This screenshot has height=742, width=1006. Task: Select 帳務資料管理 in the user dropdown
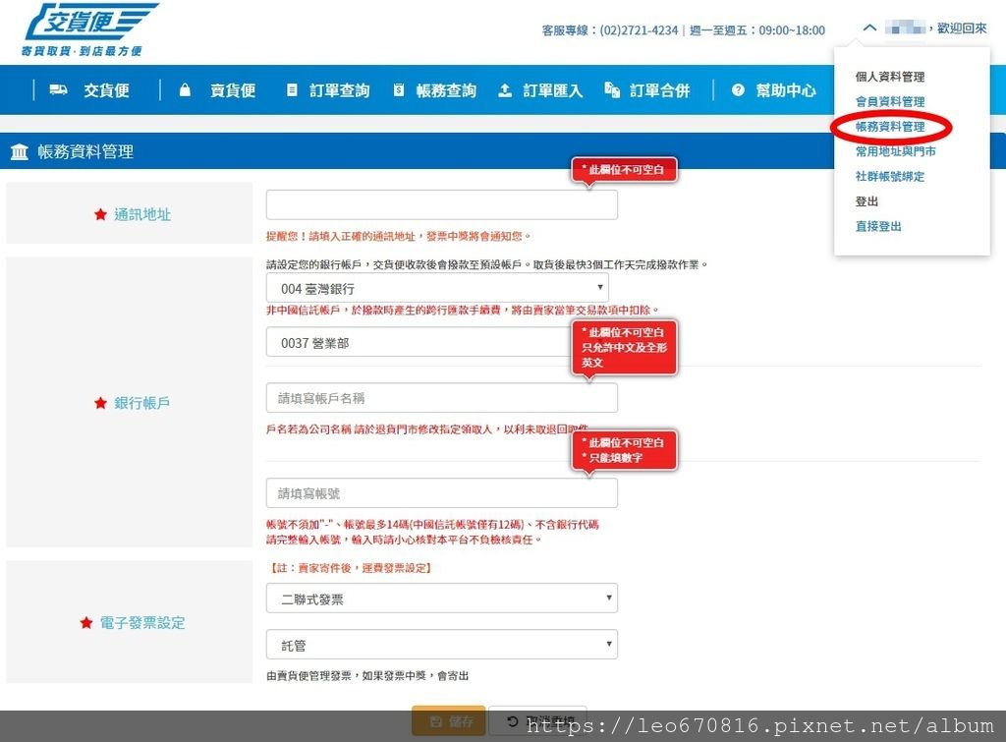(890, 127)
